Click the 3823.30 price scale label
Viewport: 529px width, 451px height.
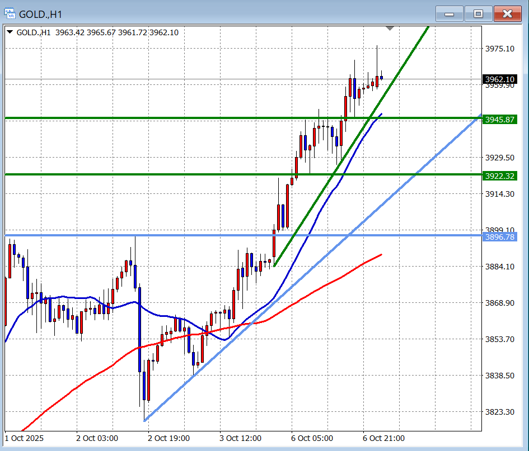click(x=499, y=412)
